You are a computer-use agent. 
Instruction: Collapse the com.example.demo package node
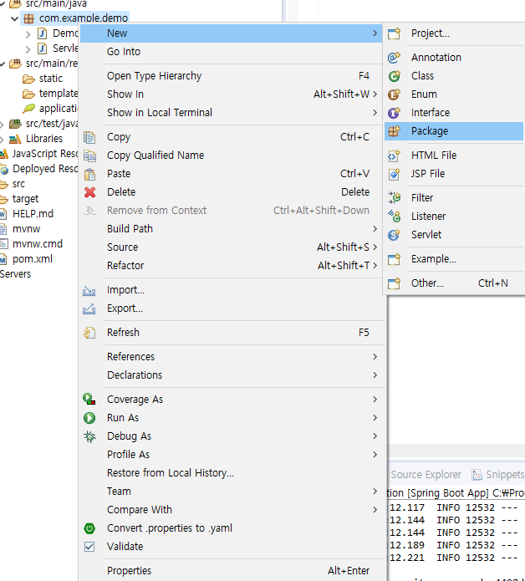(15, 18)
